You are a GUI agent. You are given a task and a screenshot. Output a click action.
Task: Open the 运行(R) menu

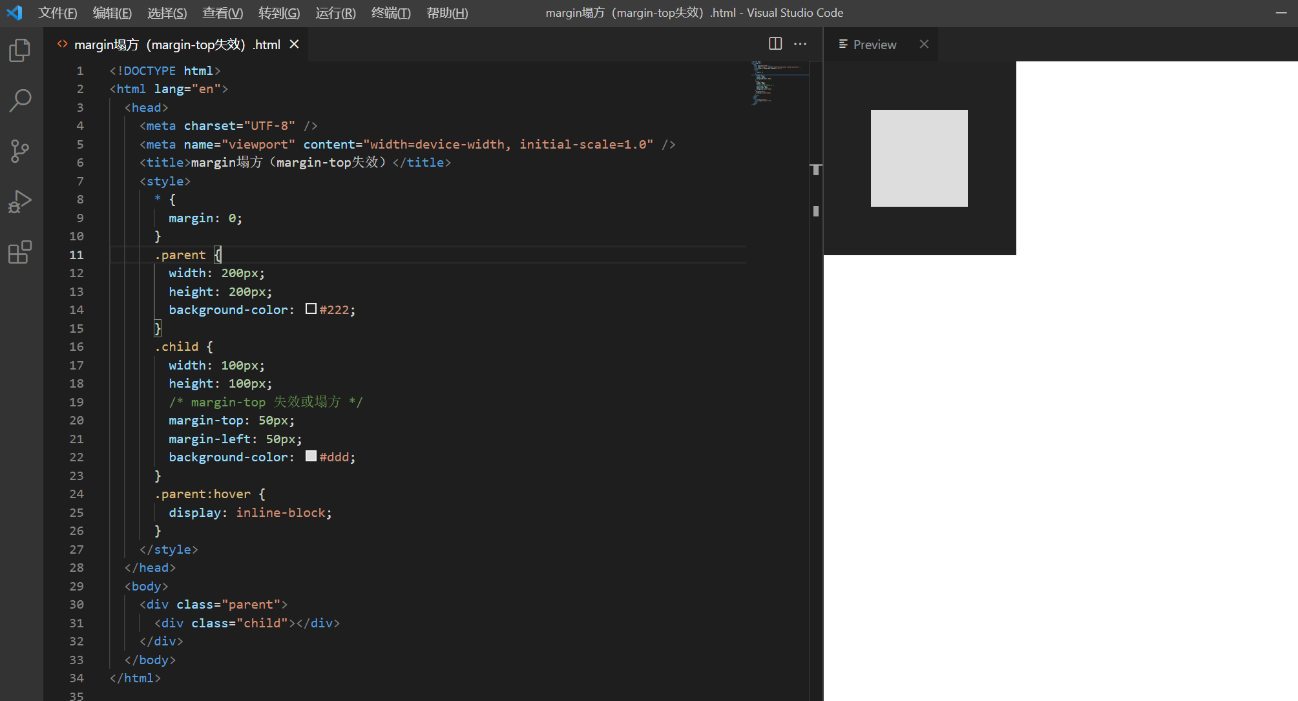click(x=335, y=13)
